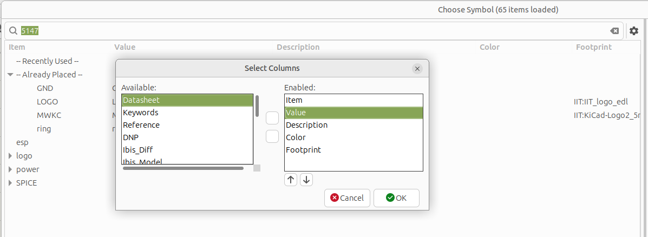Collapse the Already Placed group
Image resolution: width=648 pixels, height=237 pixels.
coord(10,75)
